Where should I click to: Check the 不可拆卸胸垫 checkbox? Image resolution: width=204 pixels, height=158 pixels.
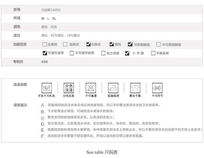[x=158, y=44]
